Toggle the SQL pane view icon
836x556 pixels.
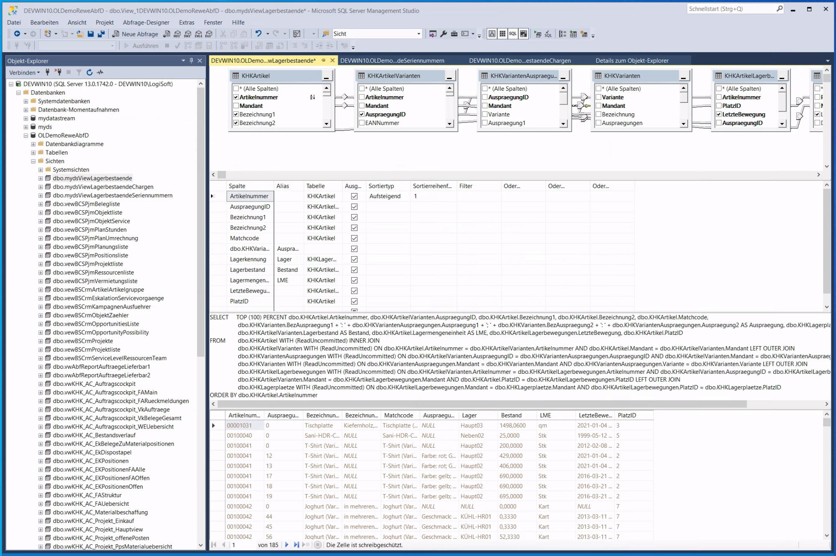(512, 34)
